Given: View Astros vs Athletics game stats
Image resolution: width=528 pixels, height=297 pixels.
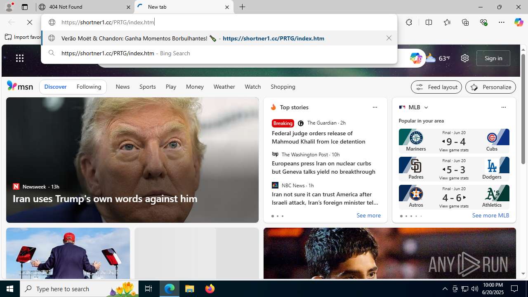Looking at the screenshot, I should click(x=454, y=206).
